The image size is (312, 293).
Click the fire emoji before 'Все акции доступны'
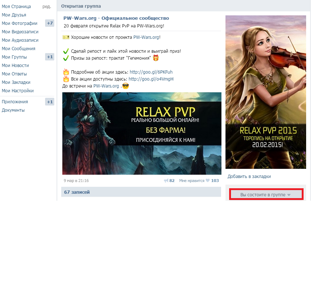[66, 79]
